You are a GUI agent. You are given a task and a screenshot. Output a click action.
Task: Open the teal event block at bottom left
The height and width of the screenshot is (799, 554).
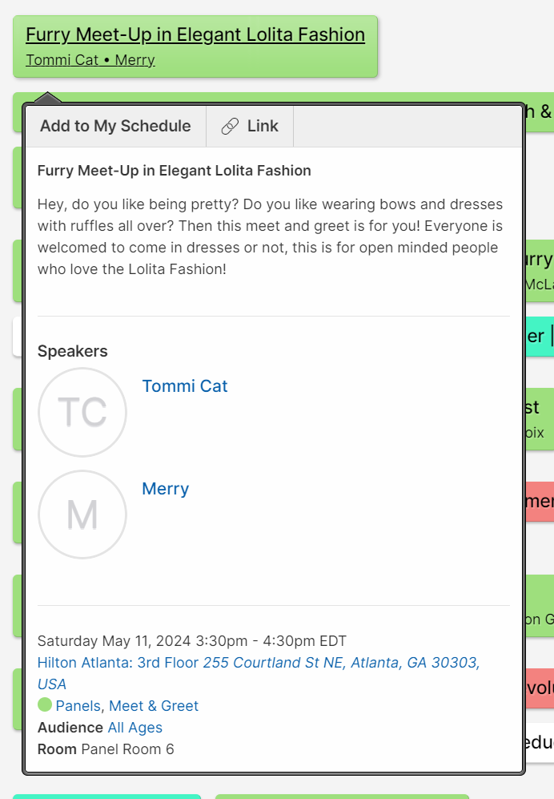(x=106, y=796)
